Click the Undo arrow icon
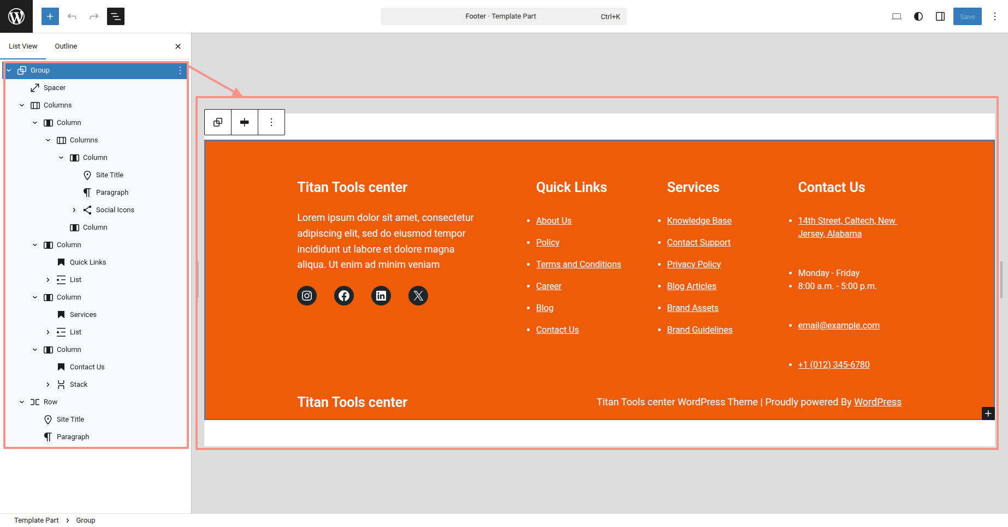Screen dimensions: 1008x527 tap(72, 16)
